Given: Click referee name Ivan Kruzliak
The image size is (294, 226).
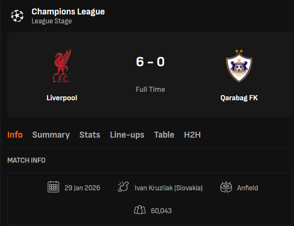Looking at the screenshot, I should [168, 187].
